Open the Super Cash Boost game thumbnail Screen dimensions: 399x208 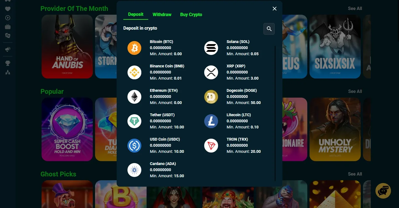[x=67, y=129]
